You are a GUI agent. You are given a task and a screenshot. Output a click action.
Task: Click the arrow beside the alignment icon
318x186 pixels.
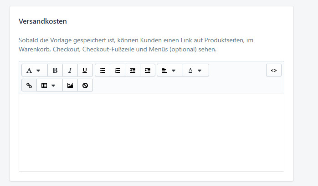[174, 71]
